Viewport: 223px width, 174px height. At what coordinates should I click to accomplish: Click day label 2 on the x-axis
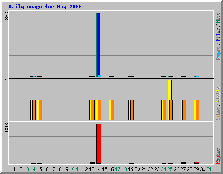(21, 169)
